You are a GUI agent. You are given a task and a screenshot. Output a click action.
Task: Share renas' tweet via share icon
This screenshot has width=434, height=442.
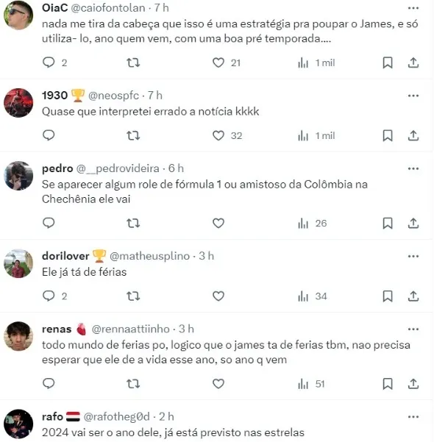413,384
